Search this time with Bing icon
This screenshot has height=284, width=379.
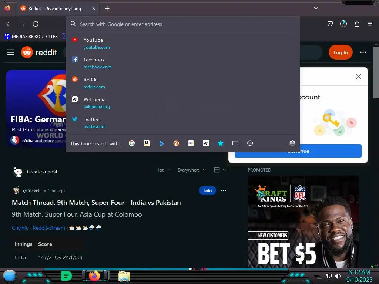[161, 143]
